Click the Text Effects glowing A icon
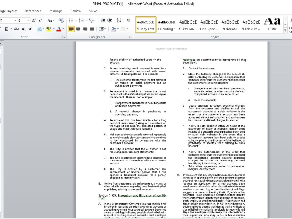Screen dimensions: 292x219 (x=39, y=29)
